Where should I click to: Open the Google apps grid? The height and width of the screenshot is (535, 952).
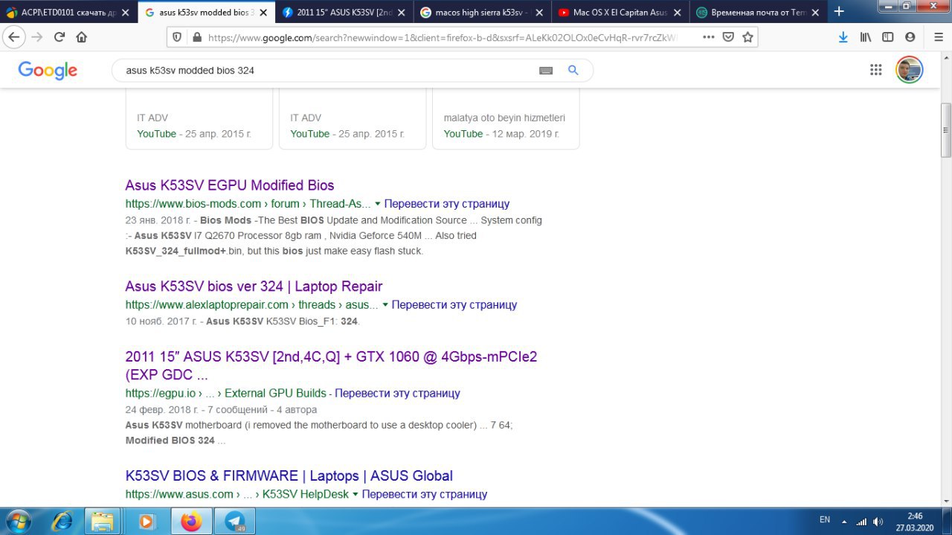click(x=875, y=70)
